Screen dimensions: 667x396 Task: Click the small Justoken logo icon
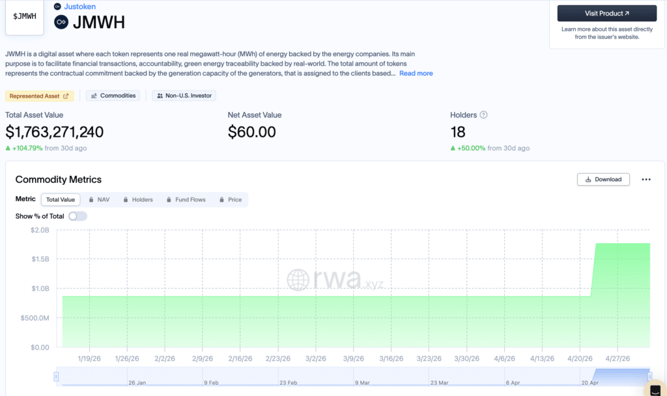57,7
